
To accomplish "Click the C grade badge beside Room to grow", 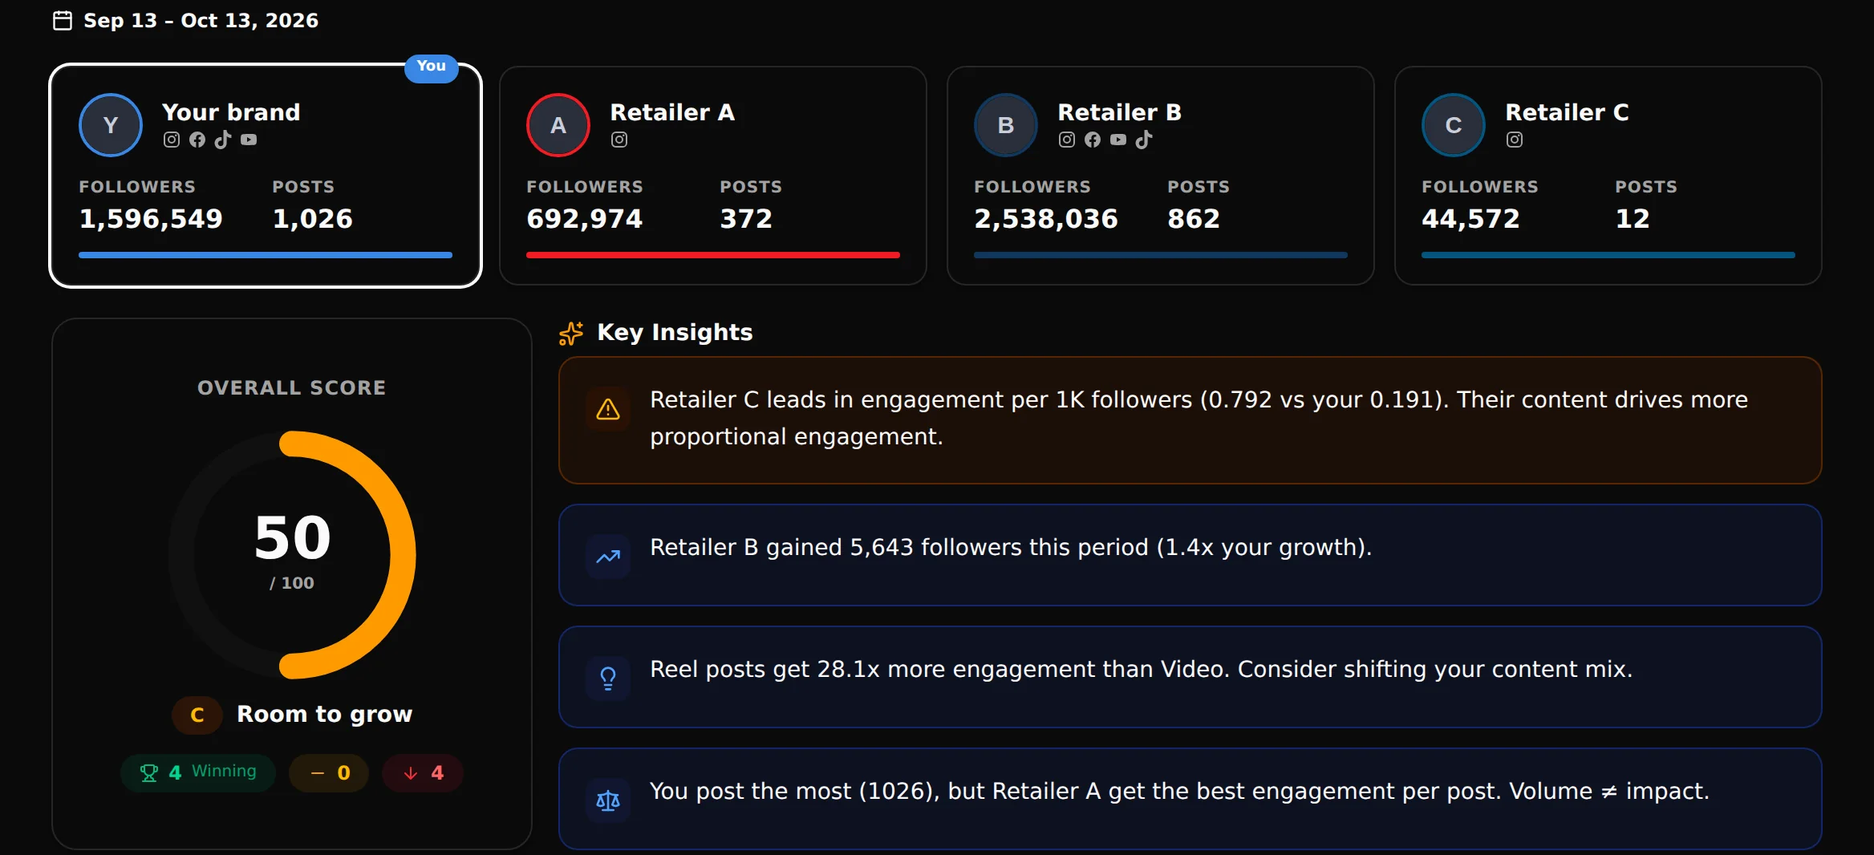I will pos(197,715).
